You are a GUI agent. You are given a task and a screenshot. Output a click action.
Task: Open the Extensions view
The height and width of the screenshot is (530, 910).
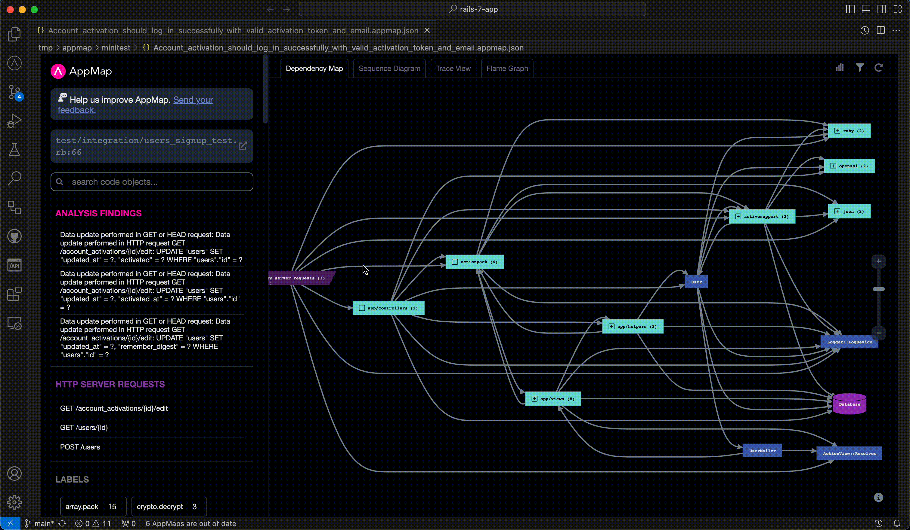14,294
